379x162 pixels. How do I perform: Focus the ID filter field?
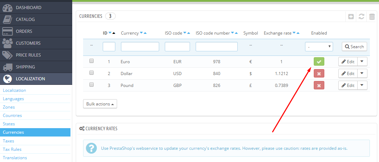109,47
